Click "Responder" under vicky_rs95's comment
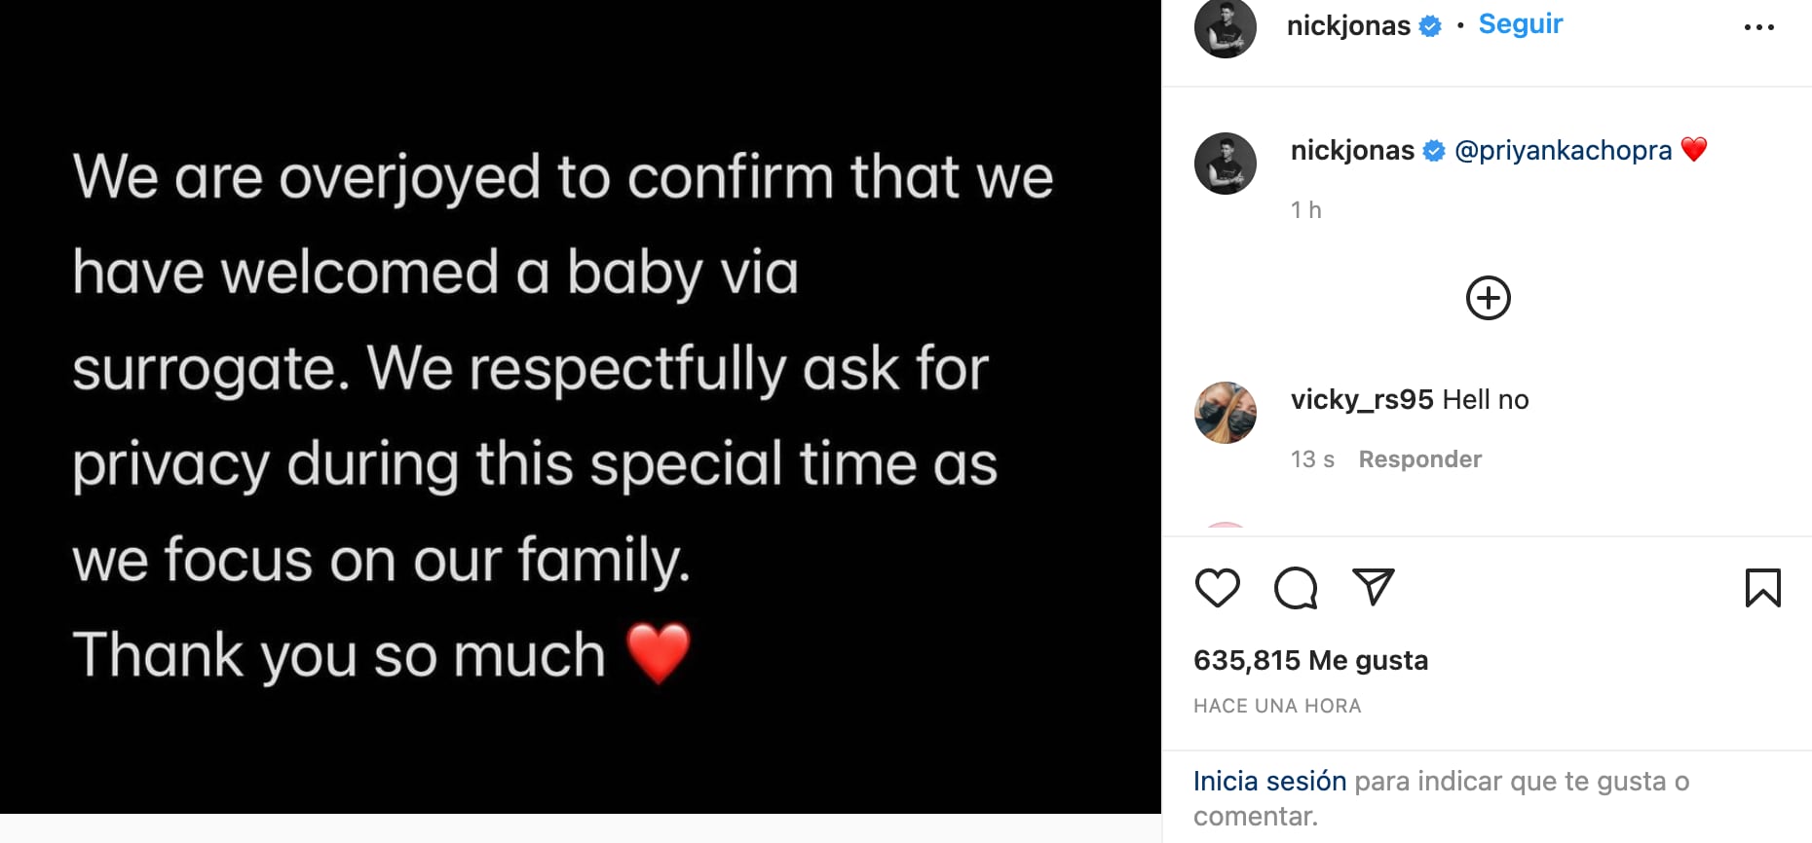 (x=1419, y=458)
